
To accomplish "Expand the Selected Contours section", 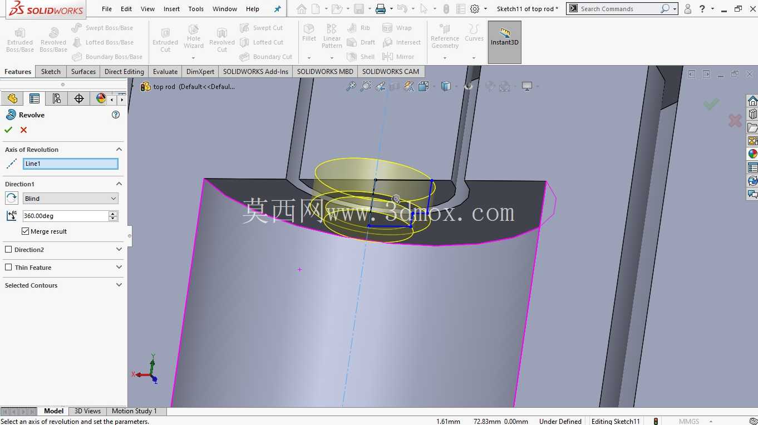I will tap(119, 285).
